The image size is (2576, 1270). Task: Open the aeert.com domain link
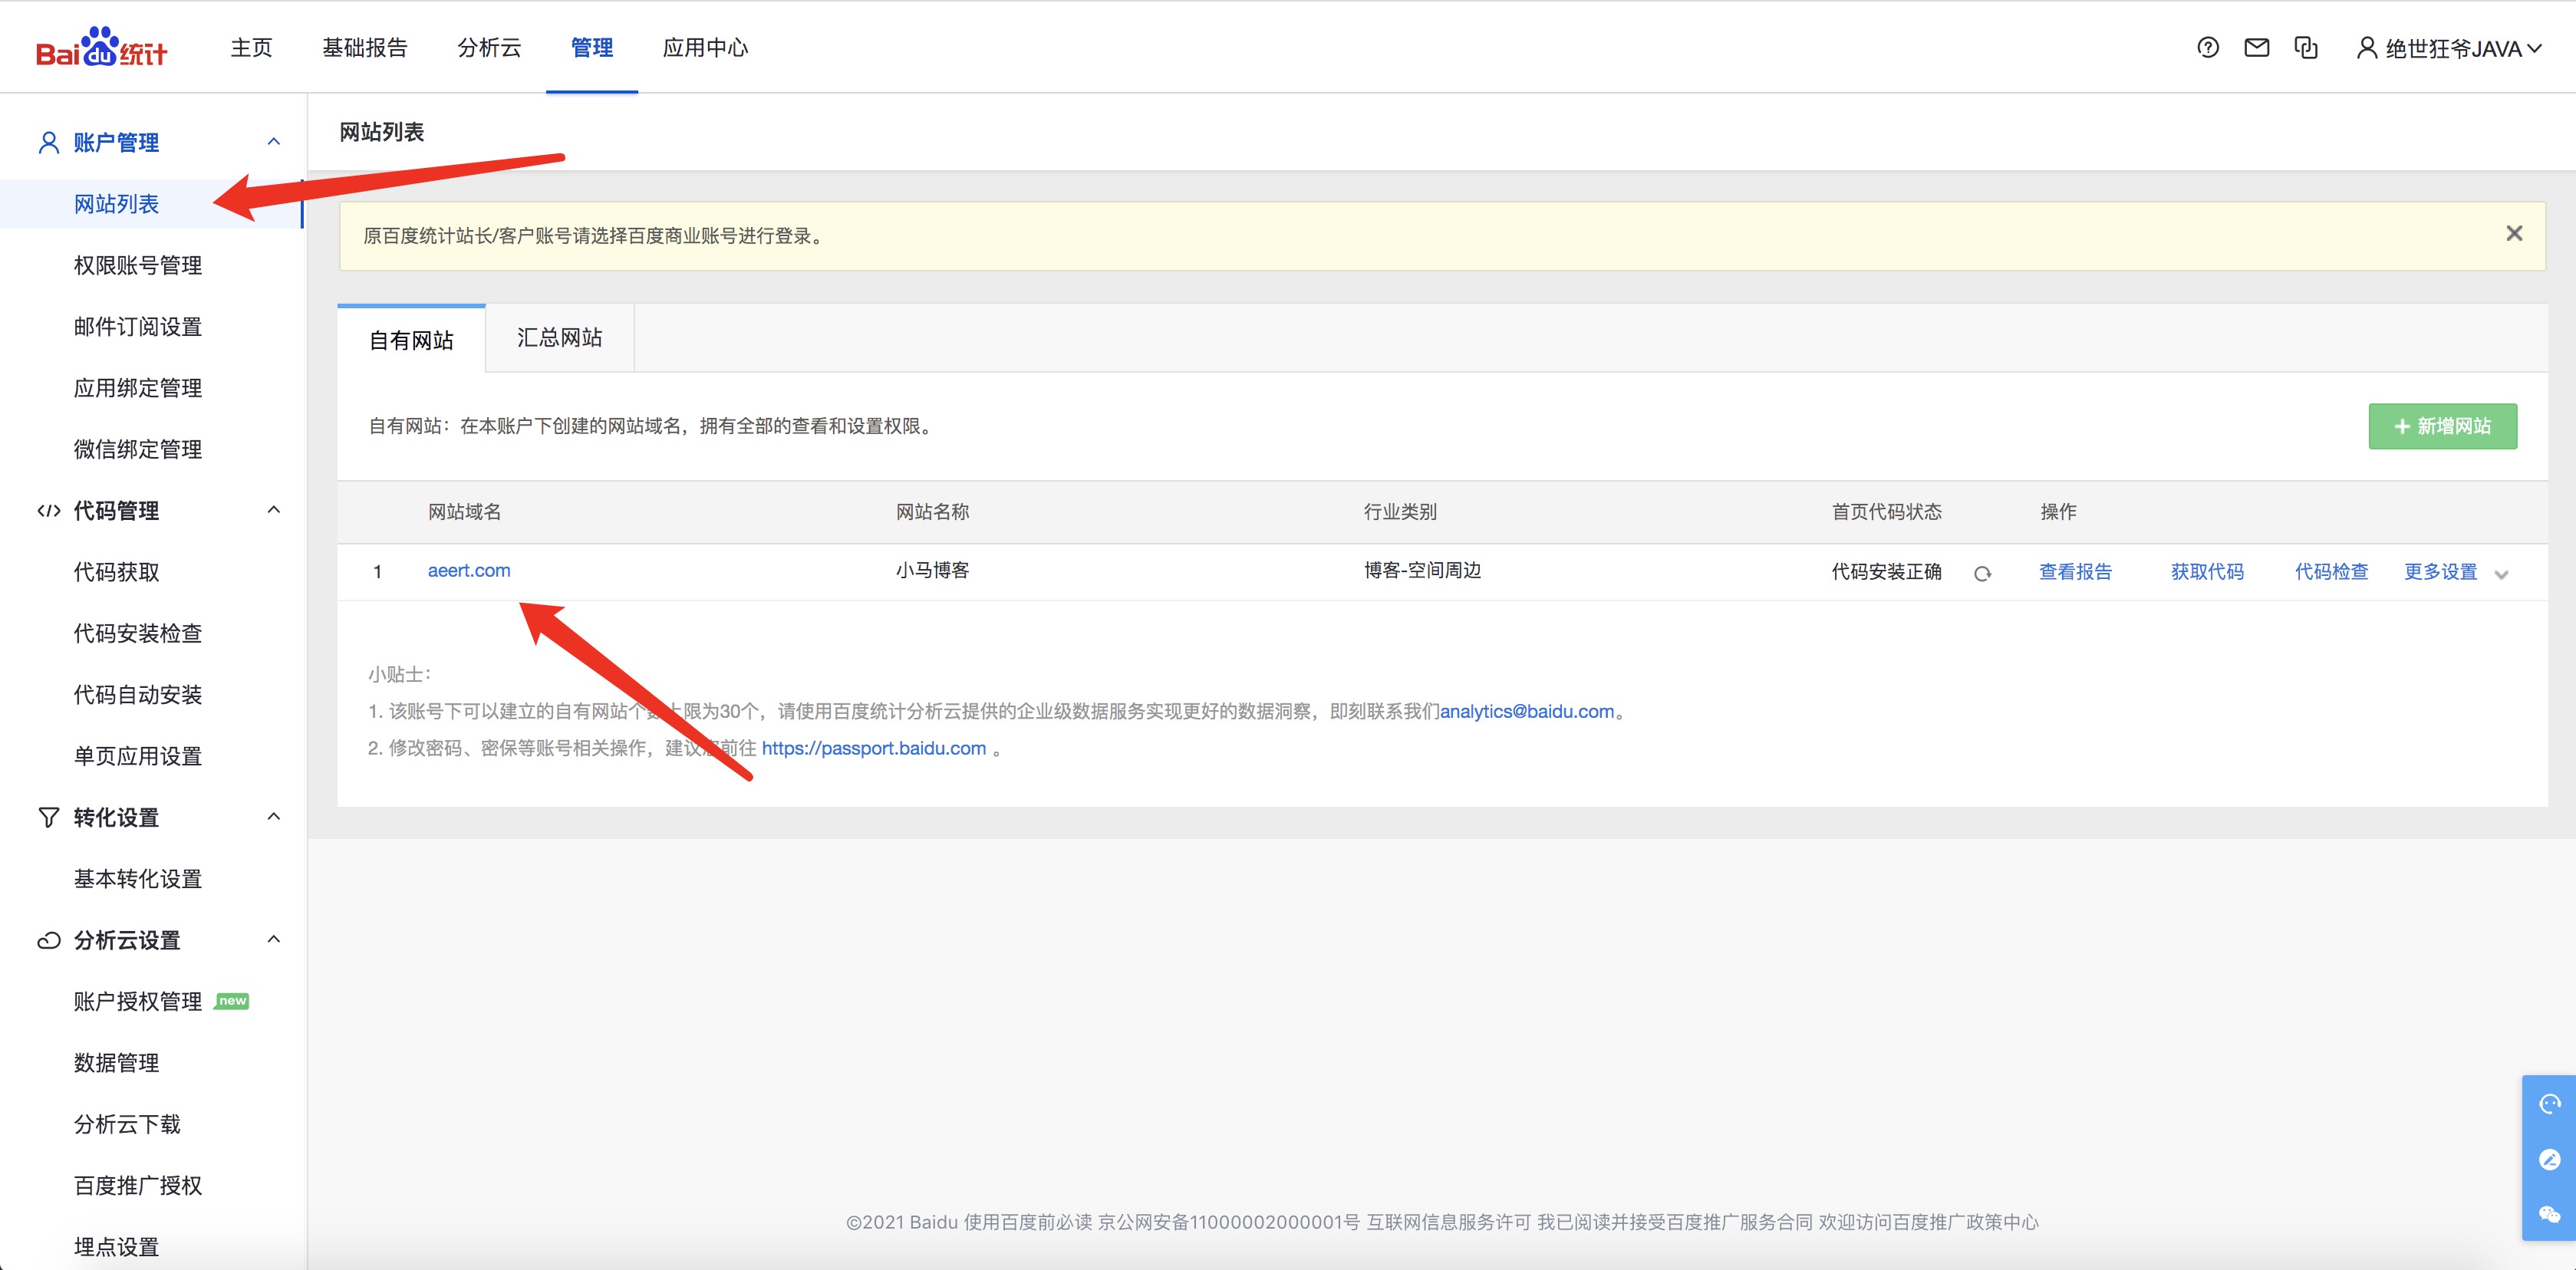tap(468, 570)
